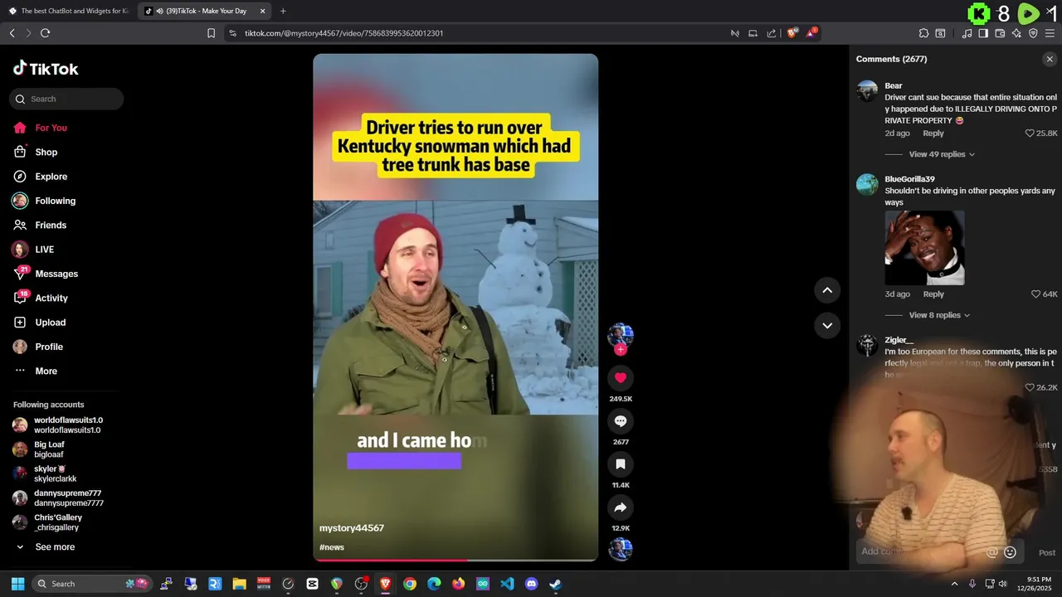Image resolution: width=1062 pixels, height=597 pixels.
Task: Follow creator with red plus button
Action: point(621,350)
